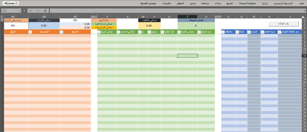The width and height of the screenshot is (307, 132).
Task: Click the جلب البيانات button
Action: point(284,24)
